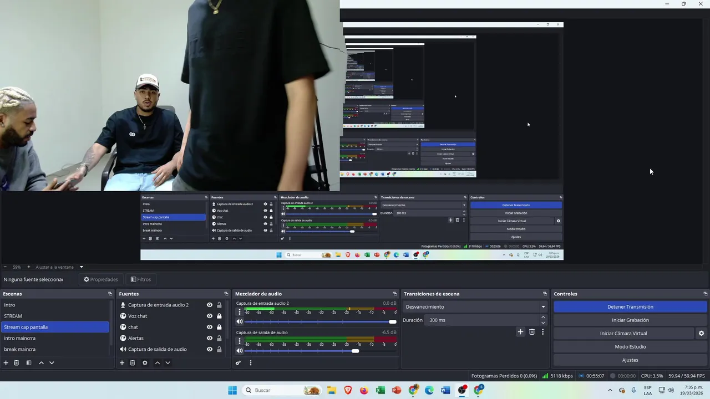Toggle visibility of chat source
710x399 pixels.
click(x=210, y=327)
